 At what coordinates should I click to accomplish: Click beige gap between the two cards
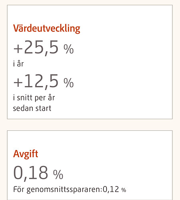[90, 125]
